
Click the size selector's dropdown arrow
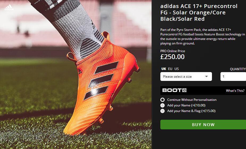coord(206,77)
